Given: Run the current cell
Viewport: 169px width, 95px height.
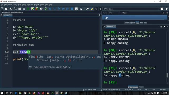Looking at the screenshot, I should pos(32,9).
